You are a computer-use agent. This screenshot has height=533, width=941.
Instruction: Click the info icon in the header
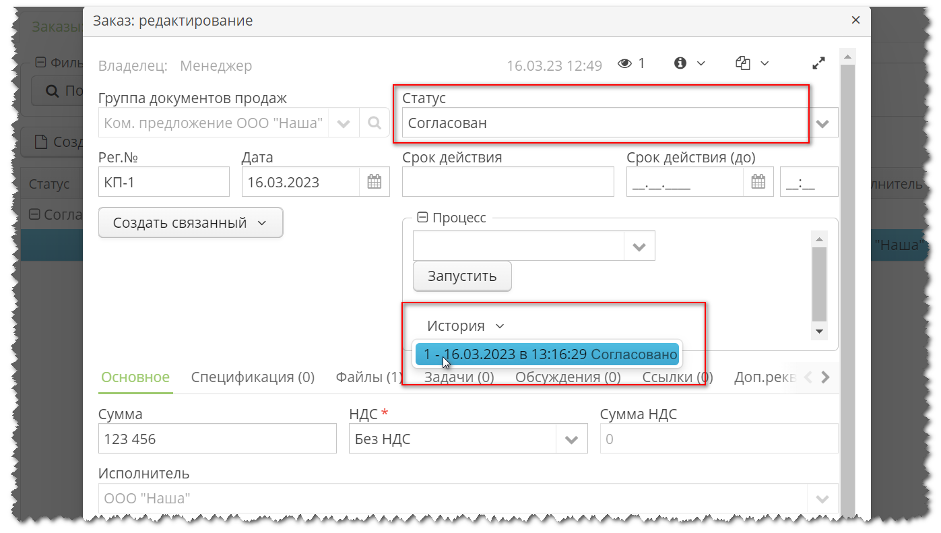[680, 63]
